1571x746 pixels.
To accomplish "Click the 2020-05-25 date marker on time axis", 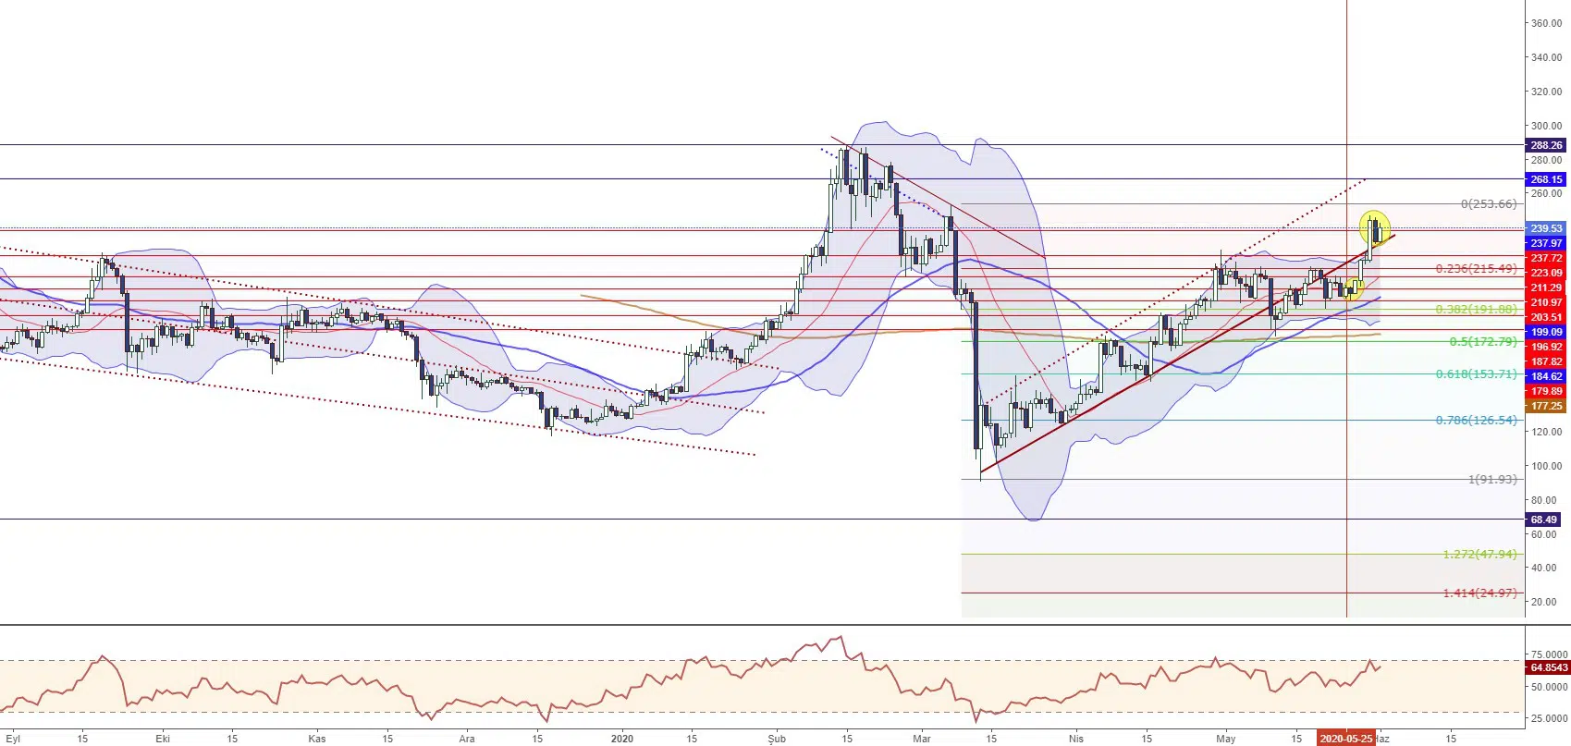I will pyautogui.click(x=1345, y=739).
